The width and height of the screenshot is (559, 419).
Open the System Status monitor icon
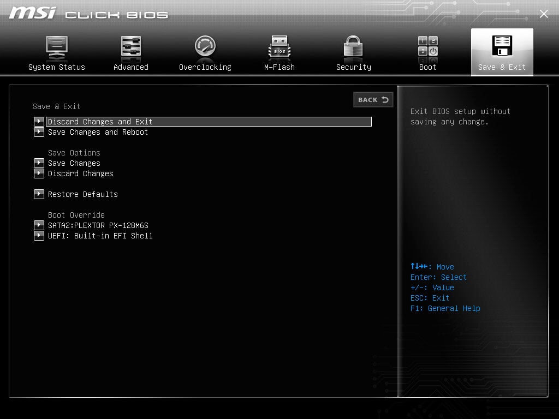coord(57,47)
